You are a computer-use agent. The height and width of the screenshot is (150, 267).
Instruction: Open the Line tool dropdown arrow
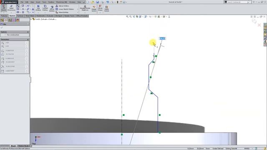[x=20, y=6]
